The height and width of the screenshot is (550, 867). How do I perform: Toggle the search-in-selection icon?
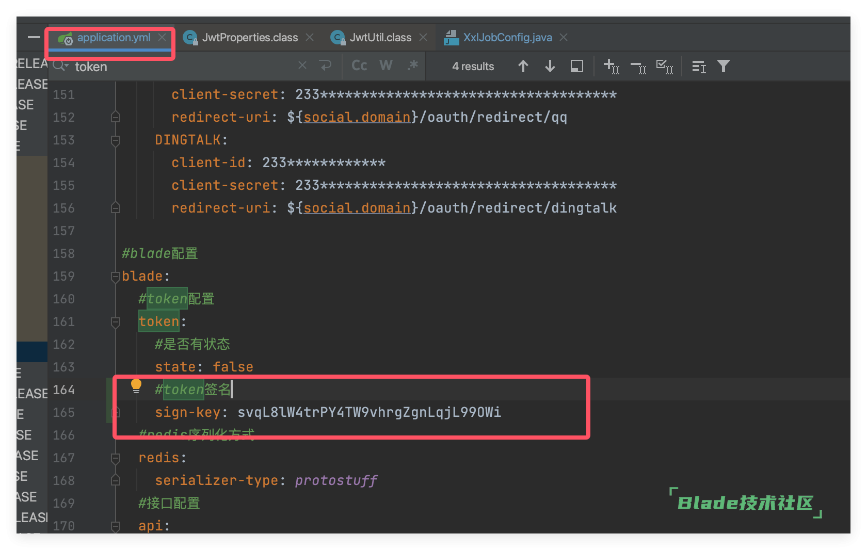(577, 66)
